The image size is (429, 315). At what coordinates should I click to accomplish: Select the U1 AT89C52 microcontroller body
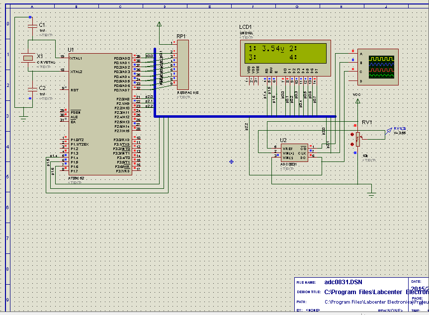click(x=100, y=114)
